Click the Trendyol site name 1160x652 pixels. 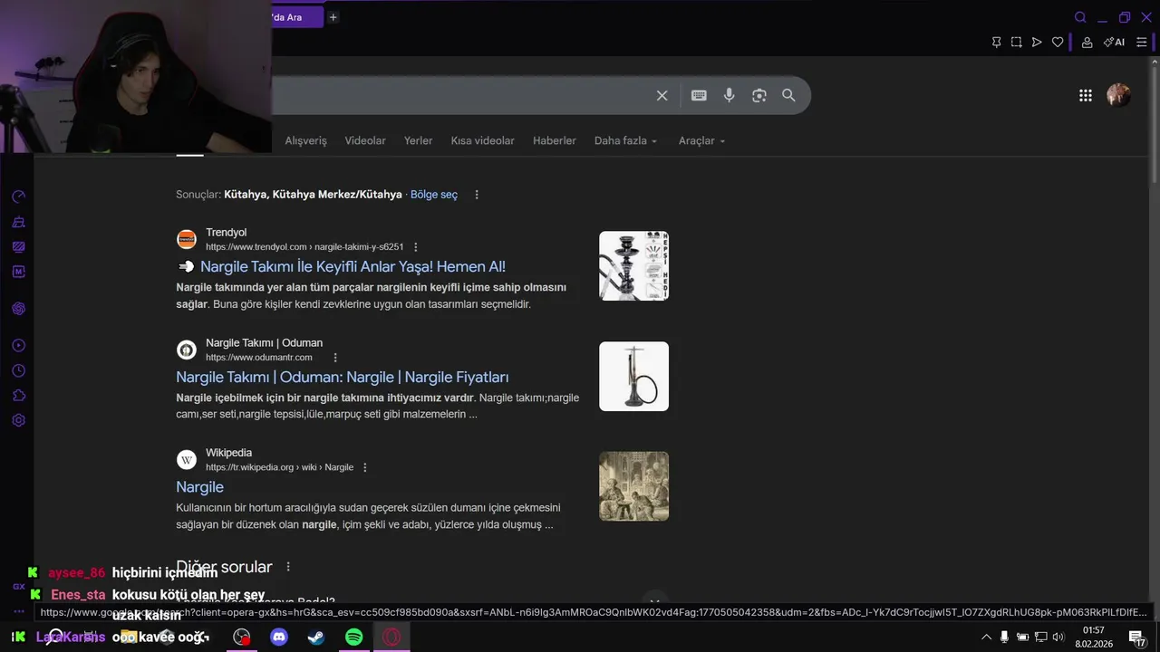(226, 233)
